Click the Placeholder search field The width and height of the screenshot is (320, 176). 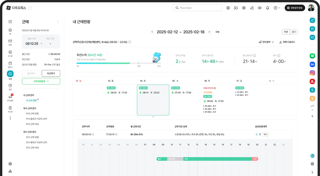pyautogui.click(x=197, y=8)
